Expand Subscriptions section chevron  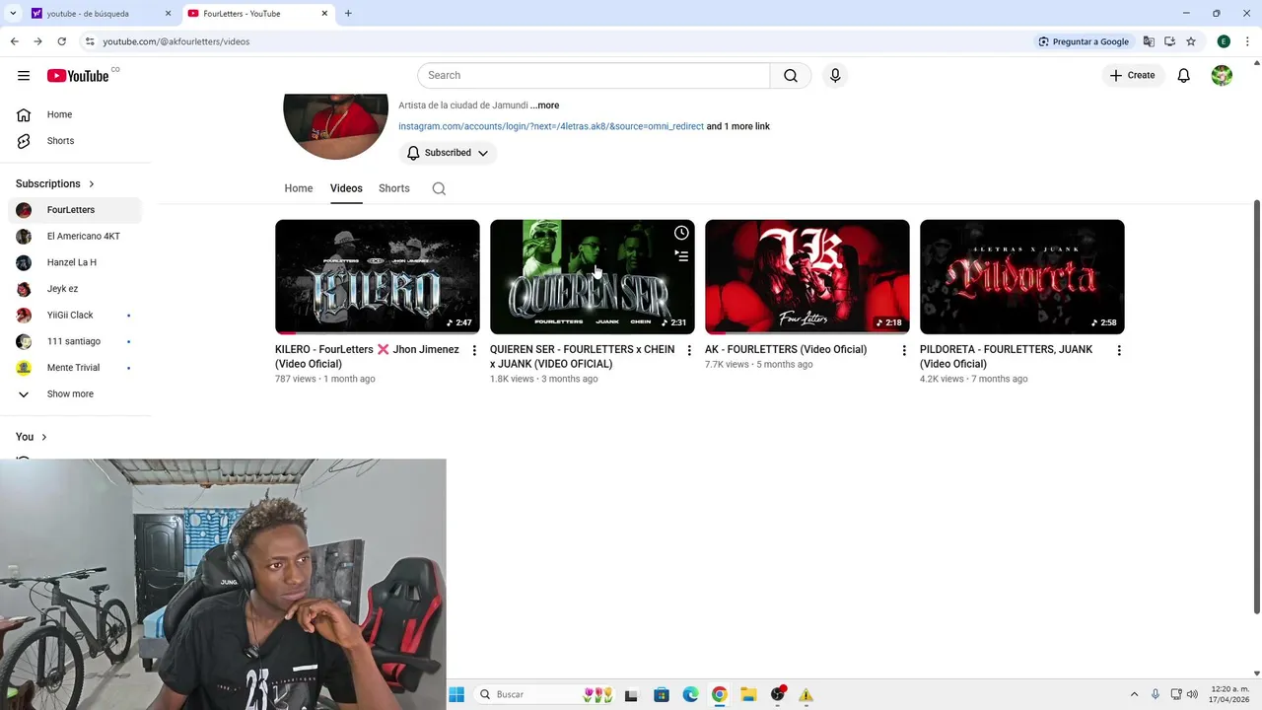point(92,183)
